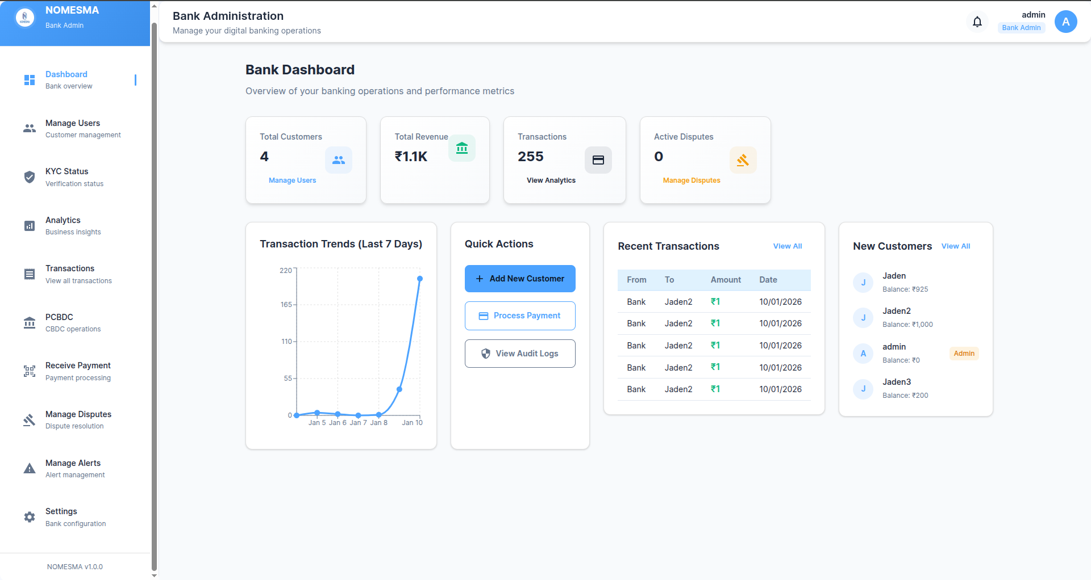The image size is (1091, 580).
Task: Click the Transactions list icon in sidebar
Action: (x=29, y=274)
